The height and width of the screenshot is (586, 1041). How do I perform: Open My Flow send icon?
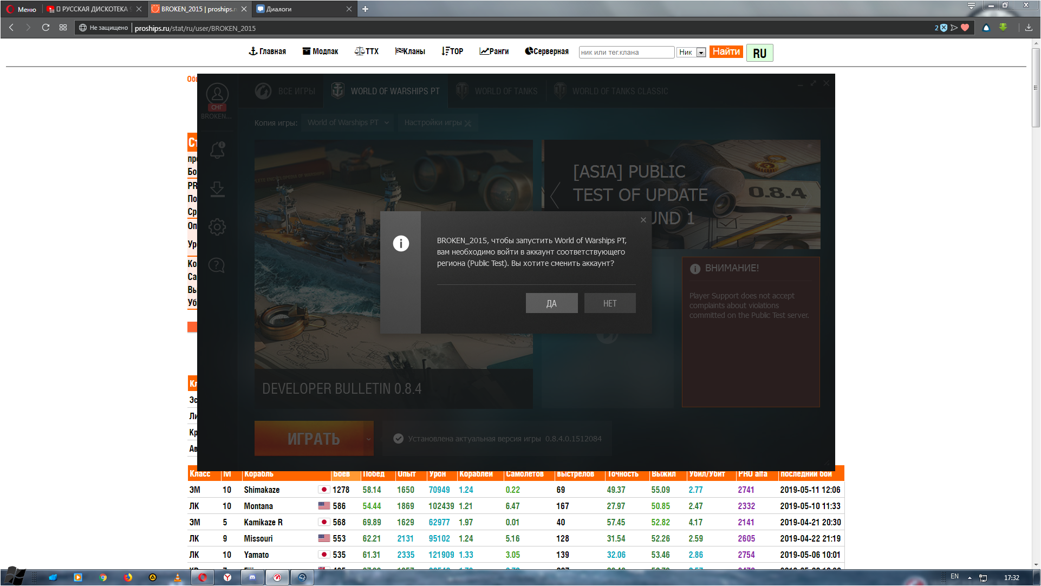pos(954,28)
